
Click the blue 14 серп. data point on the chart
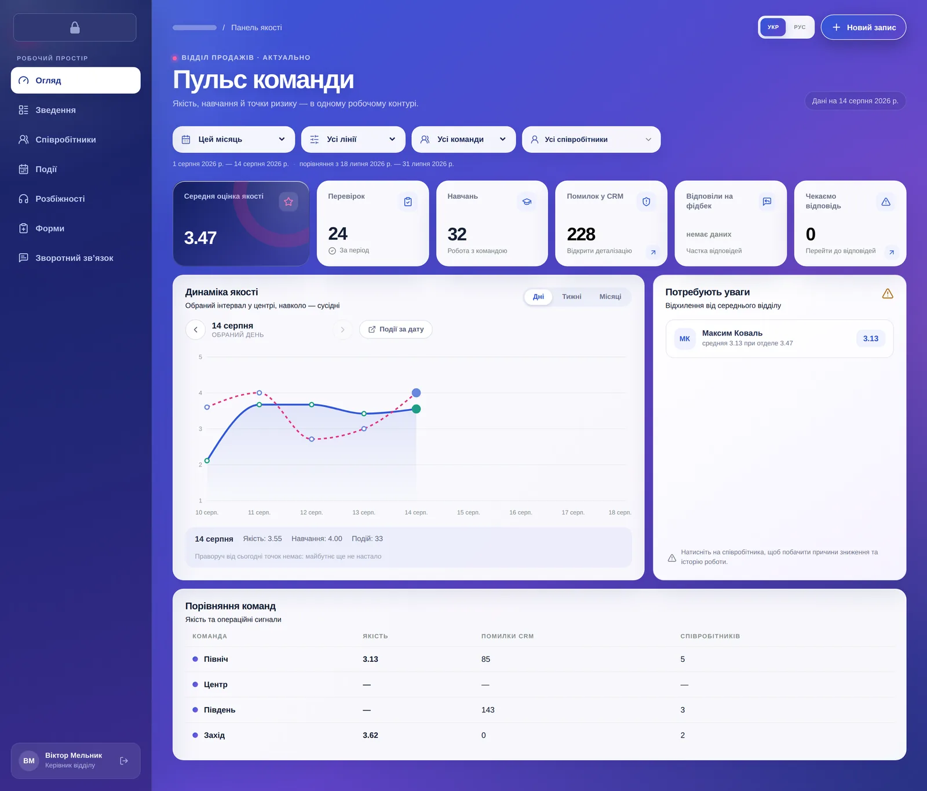tap(416, 393)
